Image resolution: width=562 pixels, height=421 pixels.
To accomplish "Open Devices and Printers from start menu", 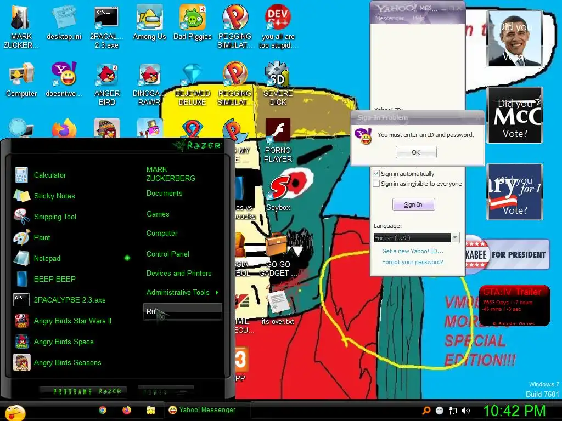I will point(179,273).
